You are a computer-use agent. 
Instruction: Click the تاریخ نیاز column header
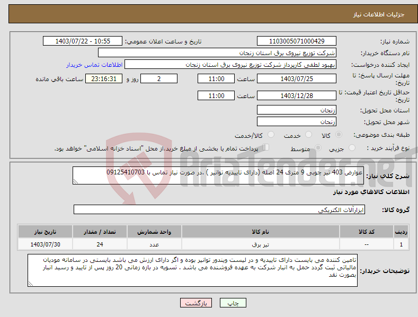click(x=46, y=232)
